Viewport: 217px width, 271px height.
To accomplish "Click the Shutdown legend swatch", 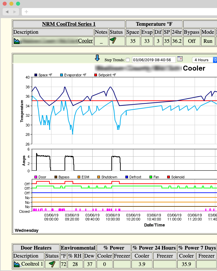I will point(99,177).
